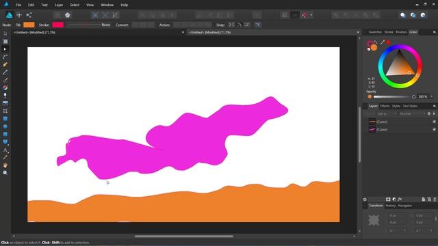Select the Vector Crop tool

click(5, 111)
